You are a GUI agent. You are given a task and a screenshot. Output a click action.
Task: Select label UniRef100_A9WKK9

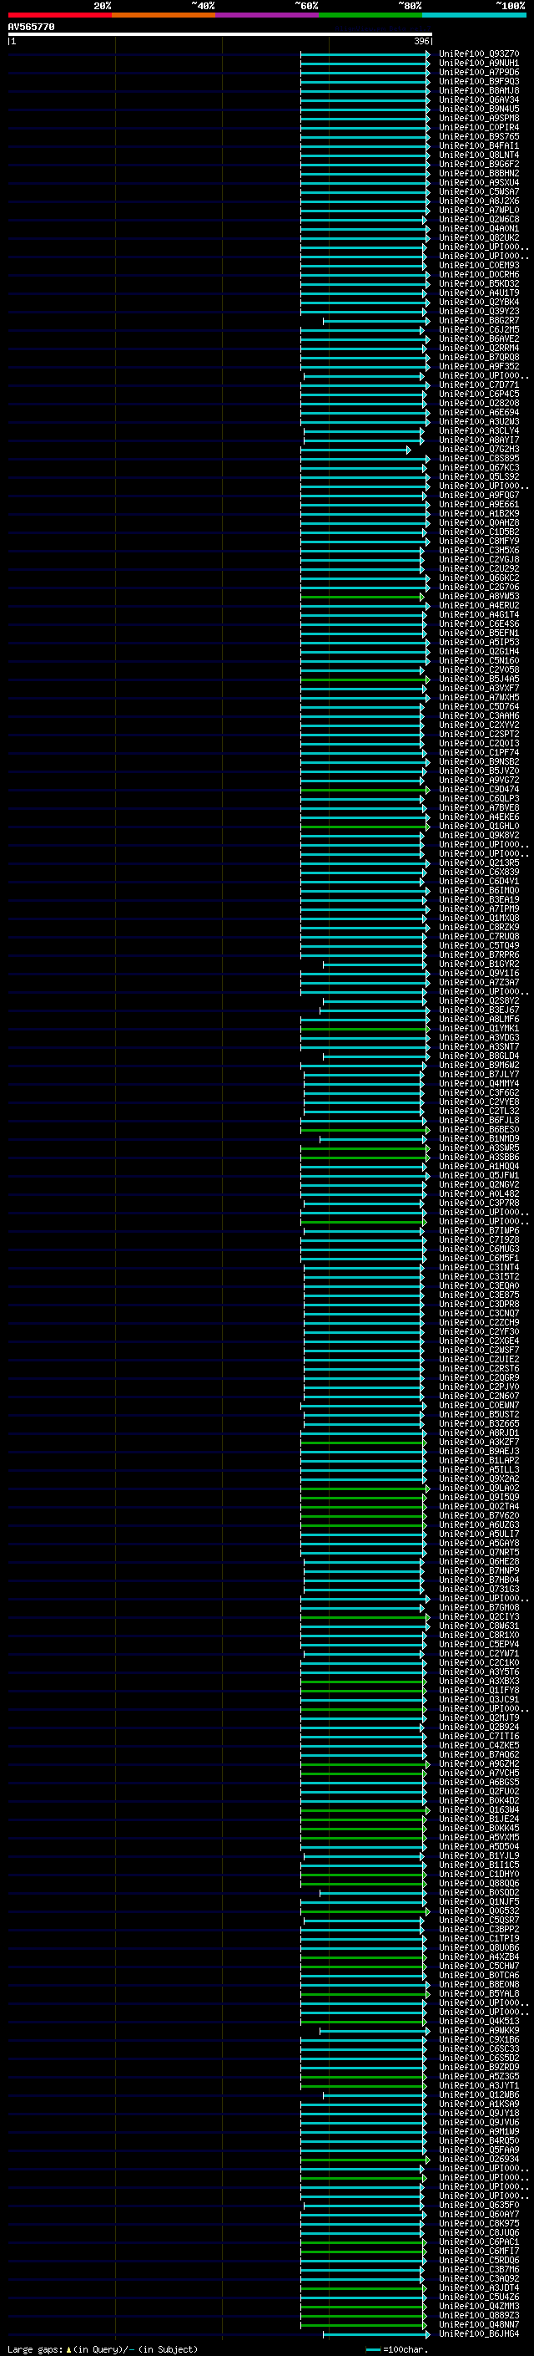point(479,2030)
